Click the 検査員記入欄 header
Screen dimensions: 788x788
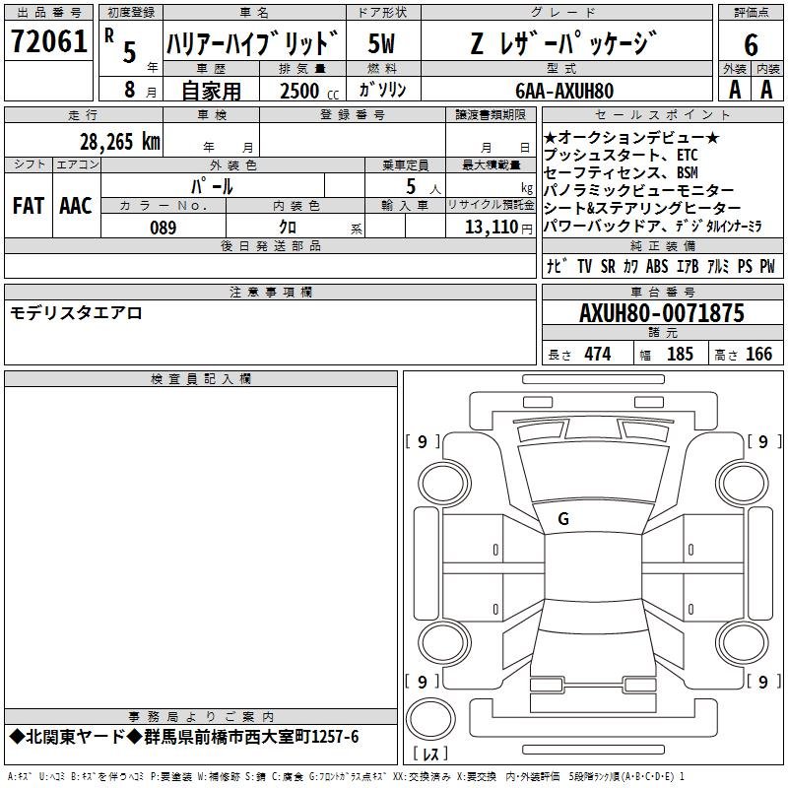pos(201,379)
